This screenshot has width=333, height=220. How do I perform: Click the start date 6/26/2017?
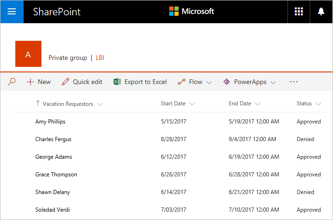click(x=173, y=174)
